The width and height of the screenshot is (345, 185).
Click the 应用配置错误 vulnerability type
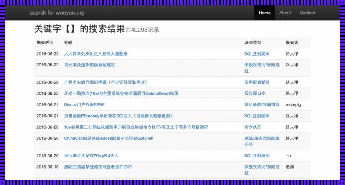click(x=257, y=82)
